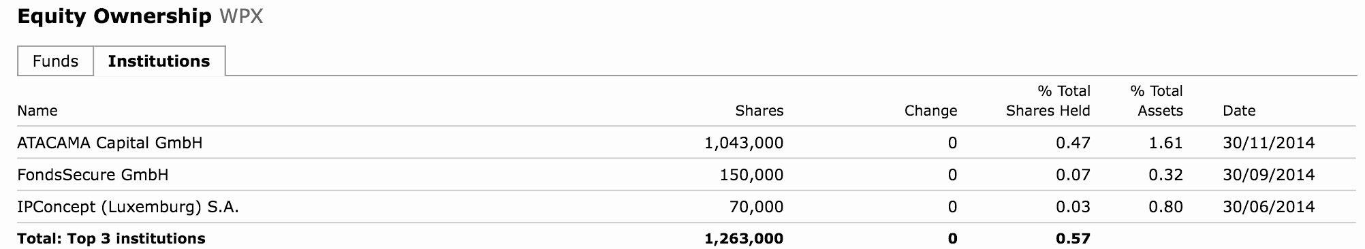The width and height of the screenshot is (1365, 249).
Task: Select the Institutions tab
Action: pyautogui.click(x=159, y=61)
